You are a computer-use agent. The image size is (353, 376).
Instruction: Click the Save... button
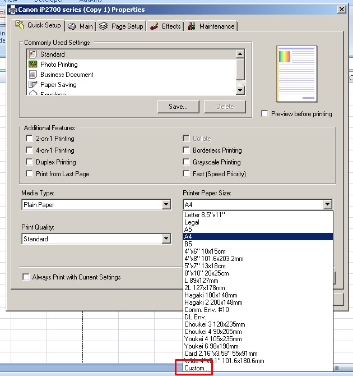click(x=178, y=107)
